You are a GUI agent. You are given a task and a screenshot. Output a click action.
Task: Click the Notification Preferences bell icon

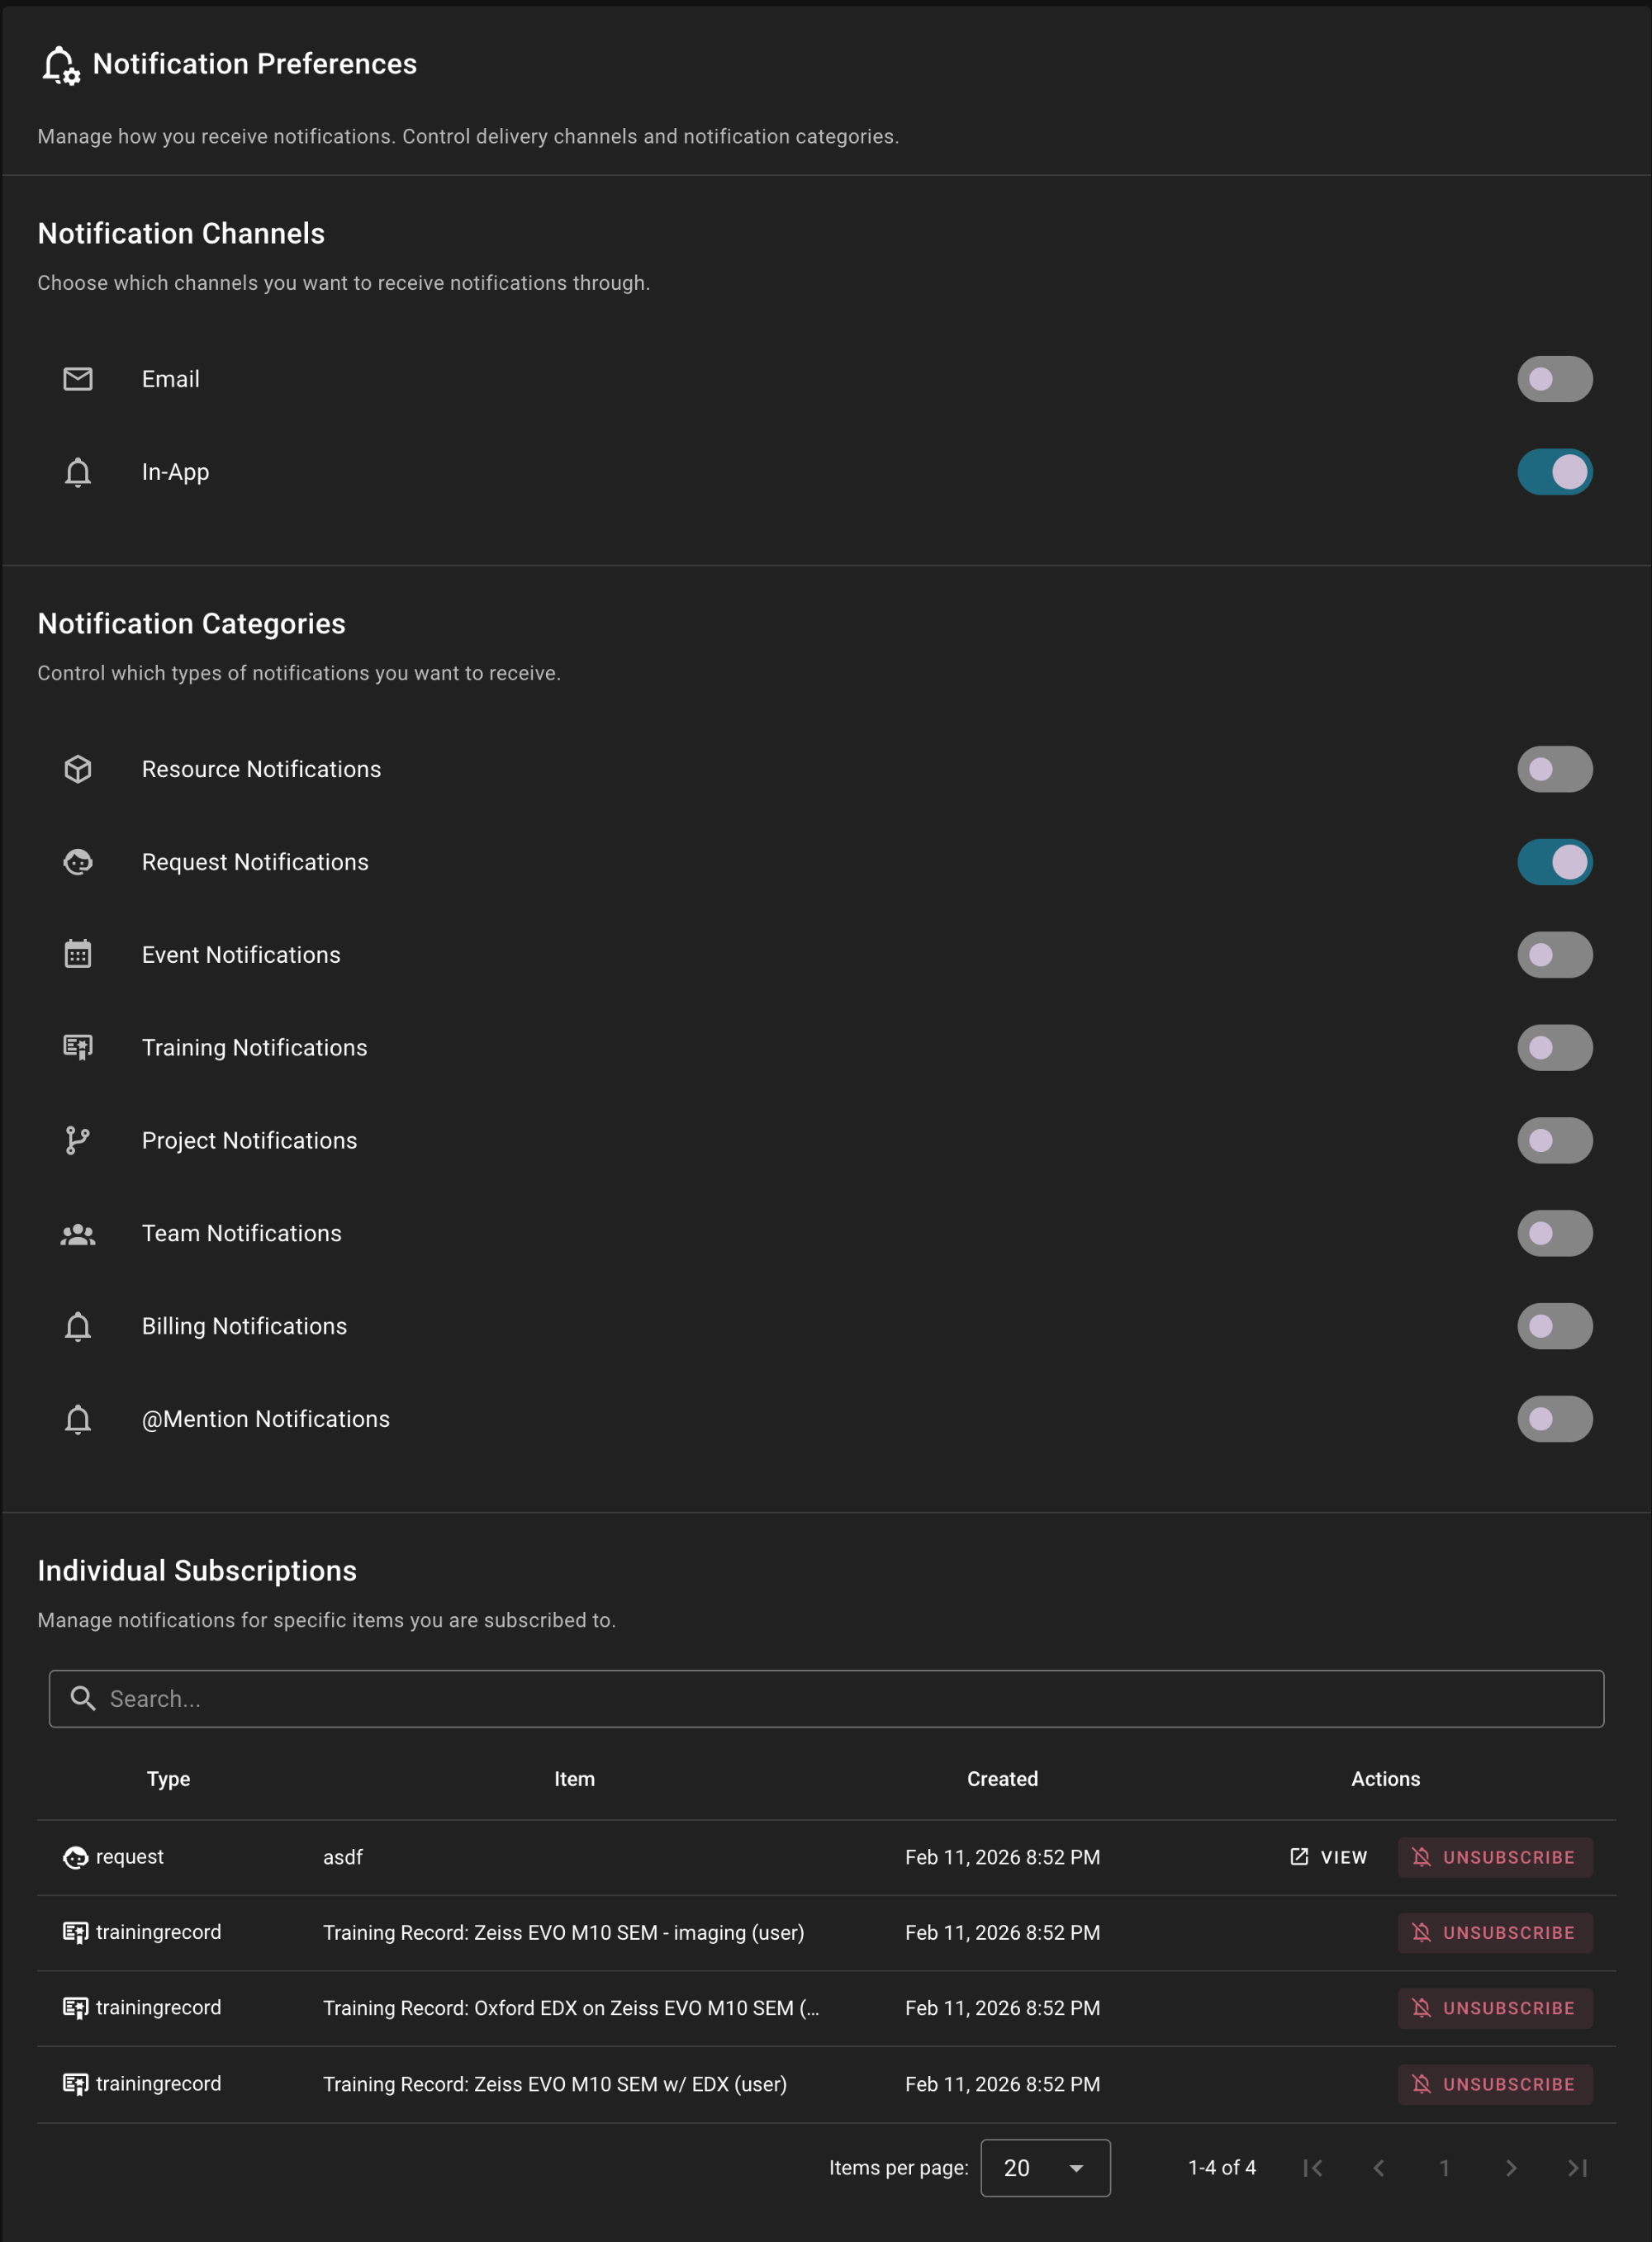(x=60, y=64)
